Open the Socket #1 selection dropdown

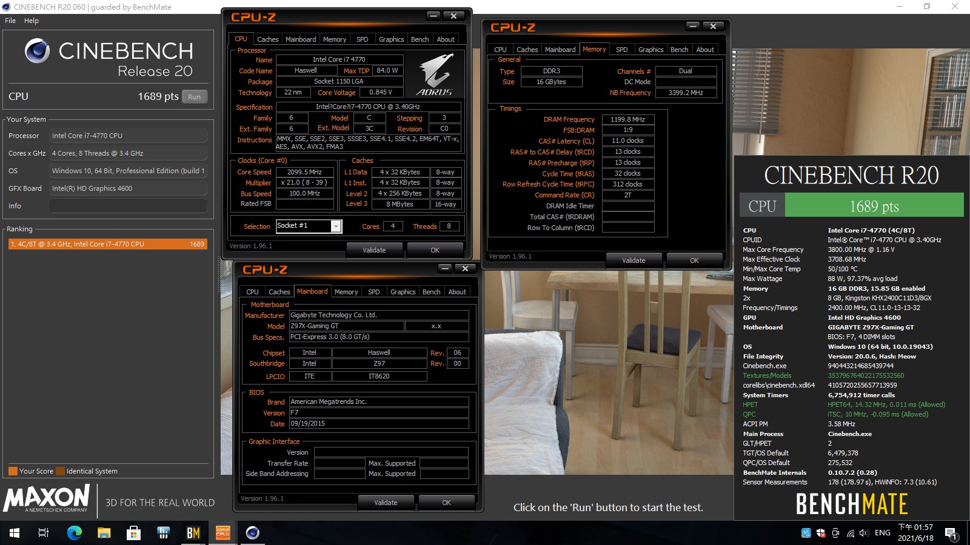click(x=336, y=226)
